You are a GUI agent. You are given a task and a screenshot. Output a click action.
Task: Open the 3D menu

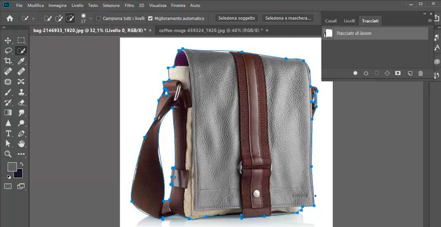142,6
